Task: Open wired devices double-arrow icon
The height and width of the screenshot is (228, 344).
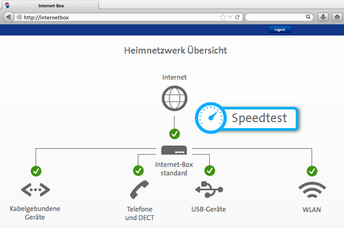Action: coord(36,189)
